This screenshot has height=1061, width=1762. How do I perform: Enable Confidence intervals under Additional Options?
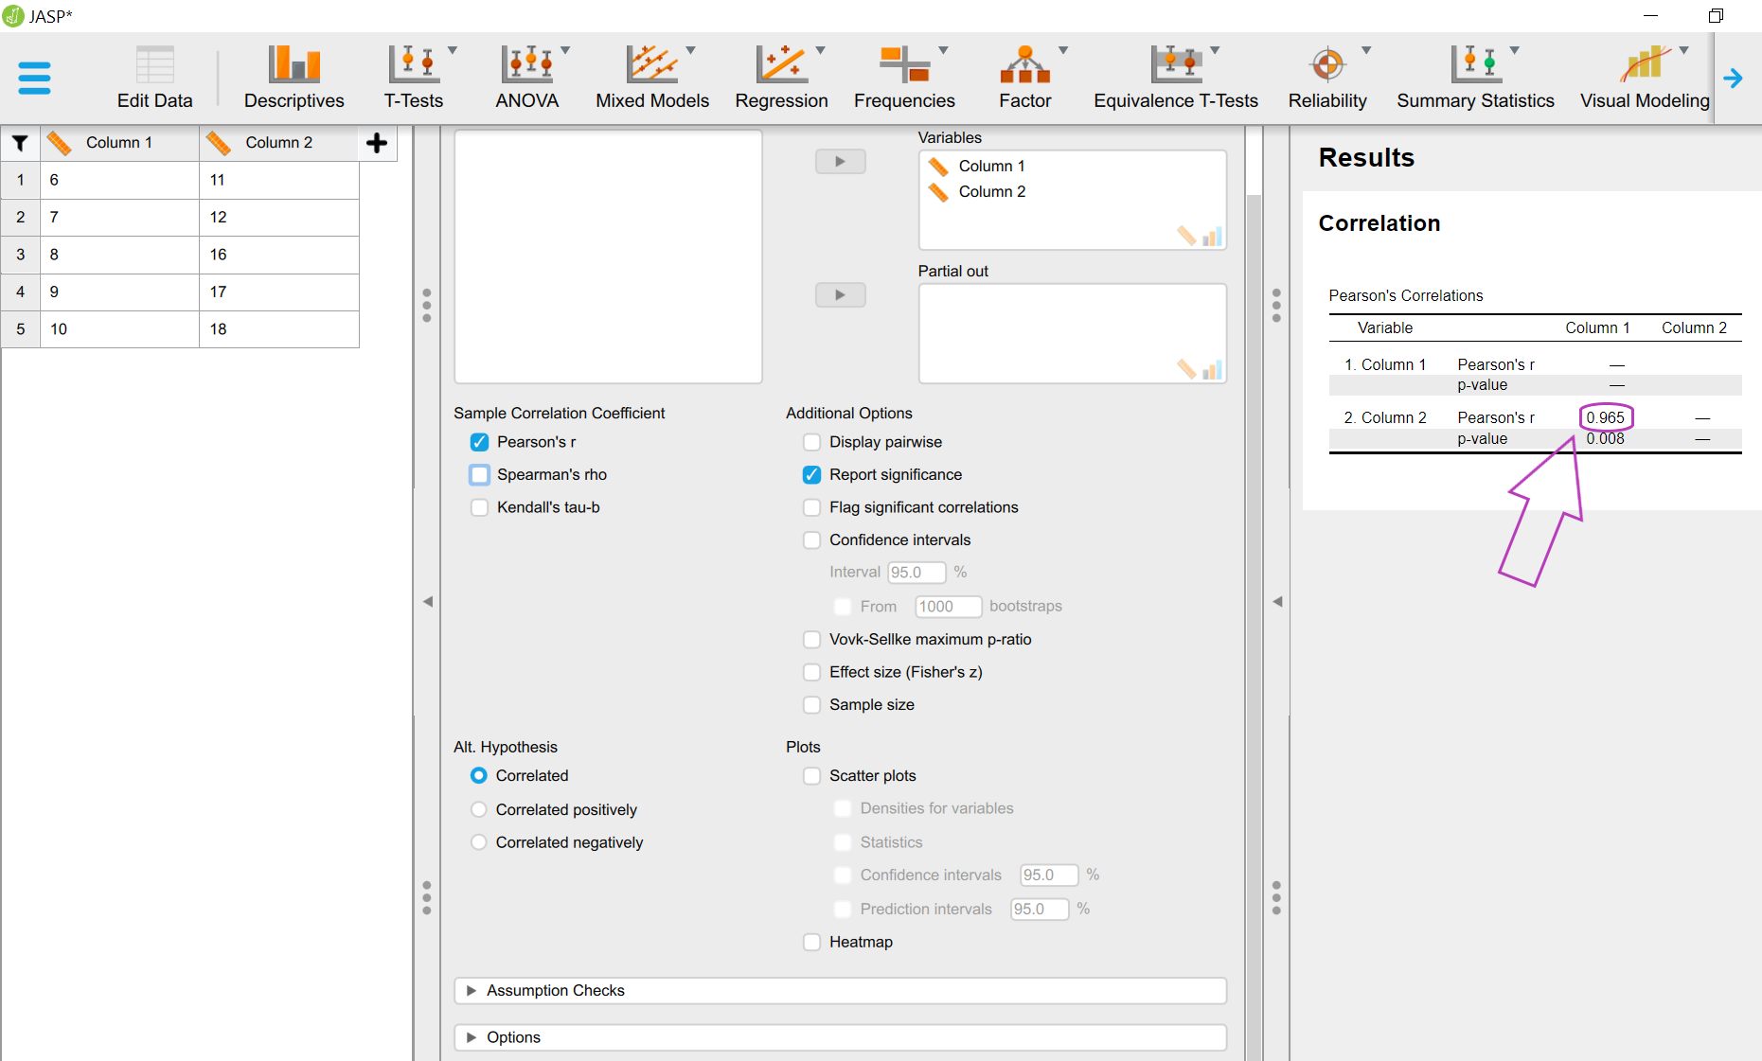pyautogui.click(x=811, y=539)
